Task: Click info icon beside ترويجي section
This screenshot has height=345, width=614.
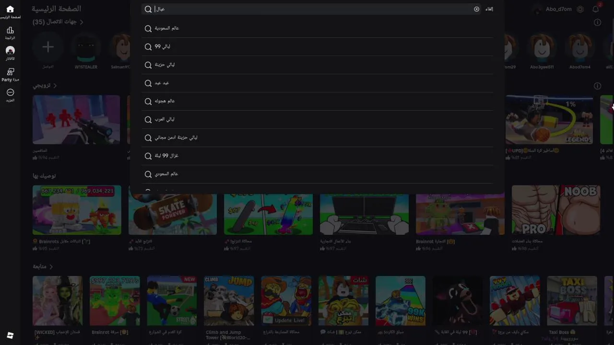Action: [x=597, y=86]
